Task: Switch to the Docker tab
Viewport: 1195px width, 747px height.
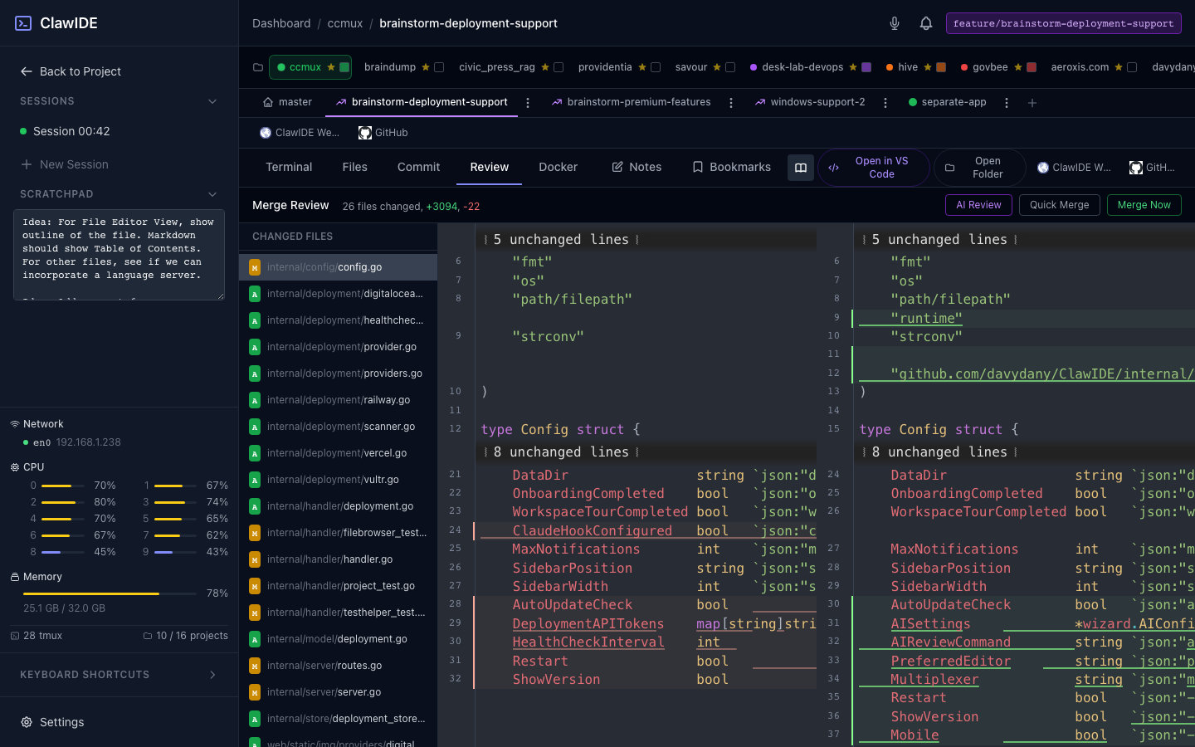Action: (x=558, y=167)
